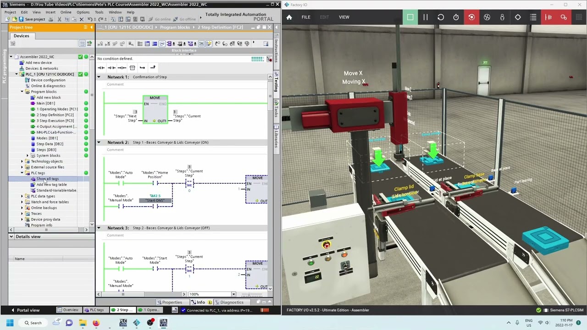Click the crosshair target icon in Factory IO
587x330 pixels.
(x=518, y=17)
